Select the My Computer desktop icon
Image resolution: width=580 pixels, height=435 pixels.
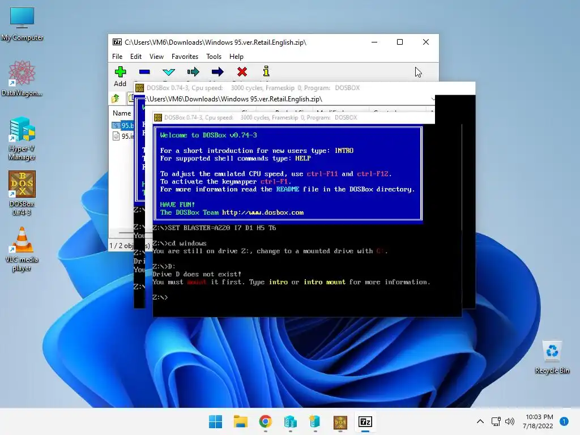tap(22, 24)
